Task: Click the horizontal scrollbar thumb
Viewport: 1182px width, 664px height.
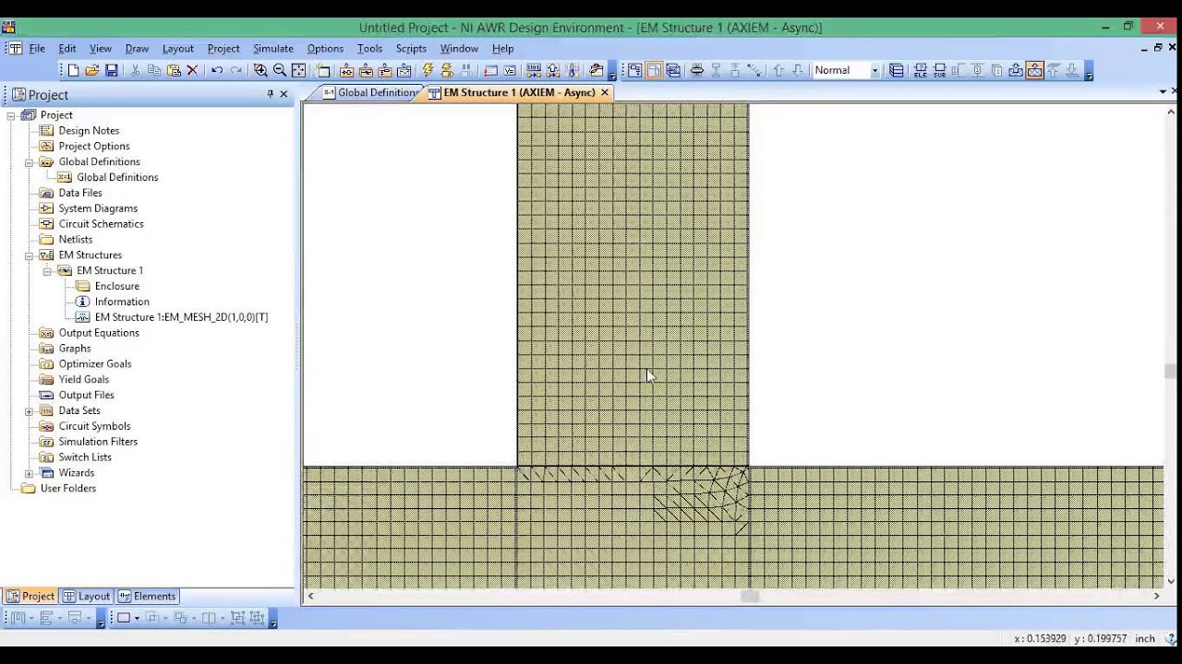Action: click(750, 597)
